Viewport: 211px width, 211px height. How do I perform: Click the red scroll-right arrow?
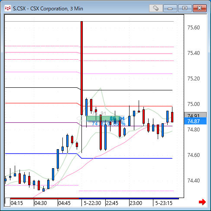202,202
